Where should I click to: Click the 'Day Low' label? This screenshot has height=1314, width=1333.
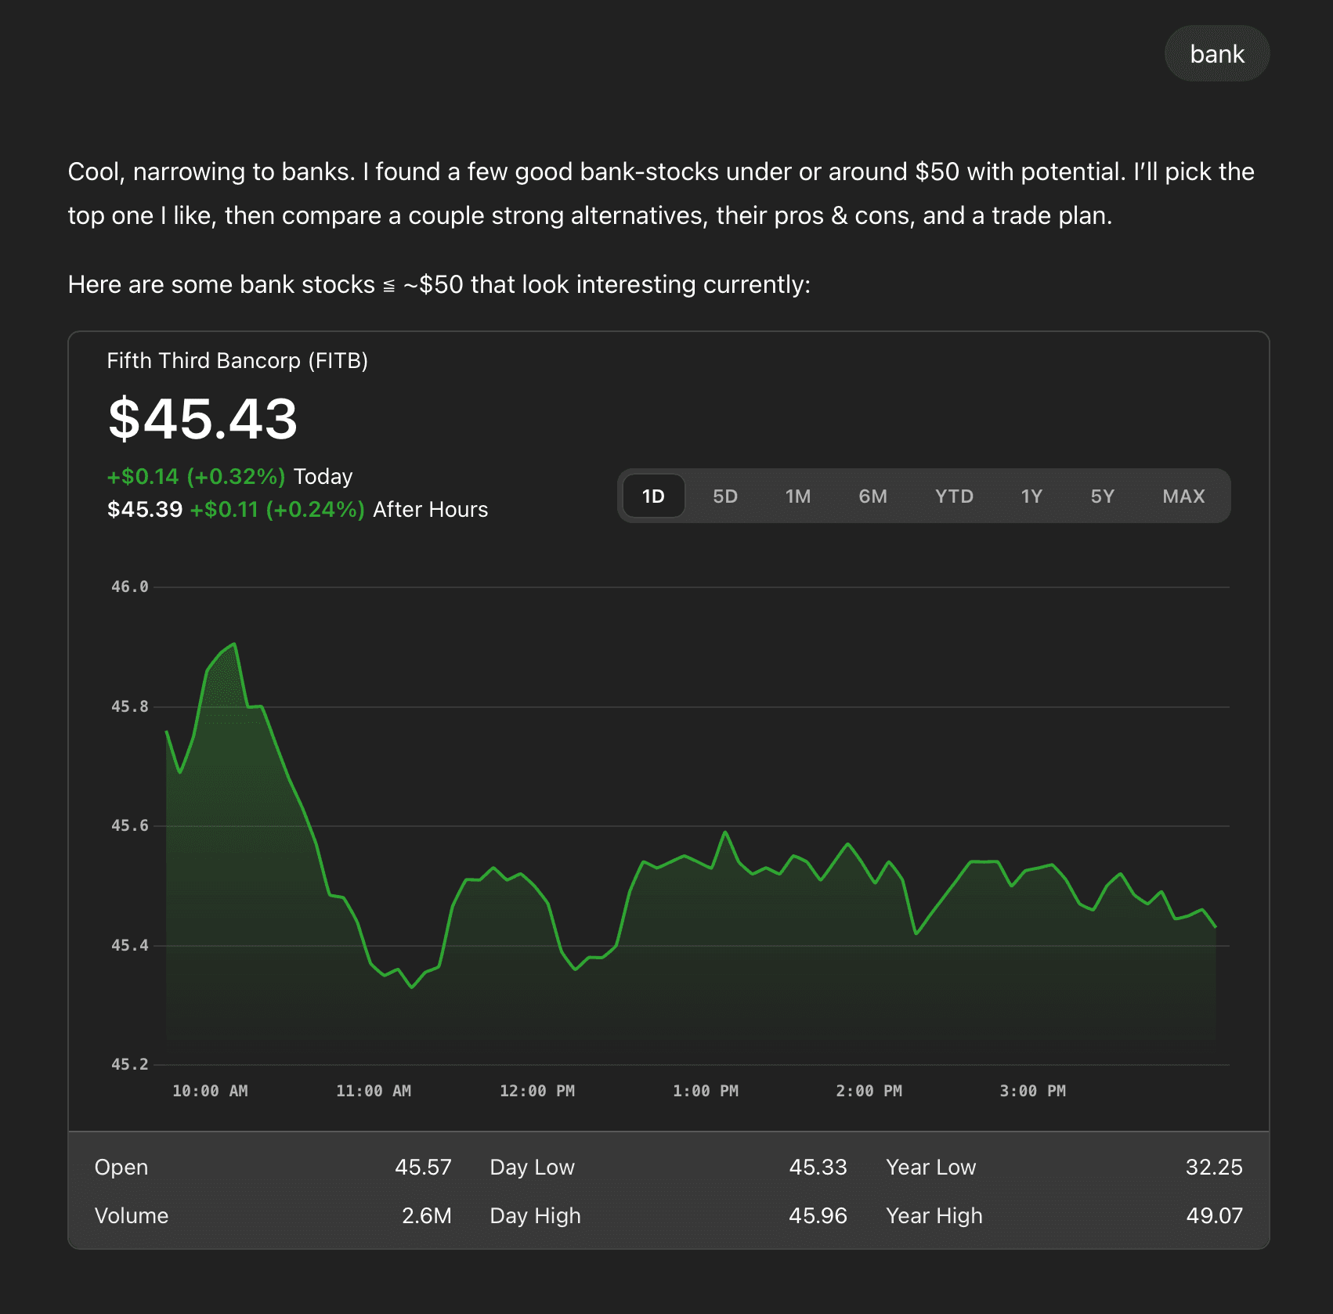(x=533, y=1167)
